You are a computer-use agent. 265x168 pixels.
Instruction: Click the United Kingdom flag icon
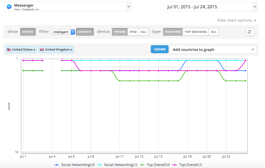(x=42, y=49)
